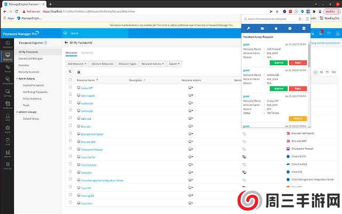Tick the checkbox for Cisco IOS
This screenshot has width=342, height=214.
tap(70, 171)
